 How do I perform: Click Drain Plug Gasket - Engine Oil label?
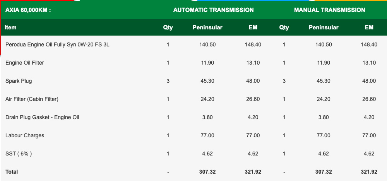pos(42,117)
